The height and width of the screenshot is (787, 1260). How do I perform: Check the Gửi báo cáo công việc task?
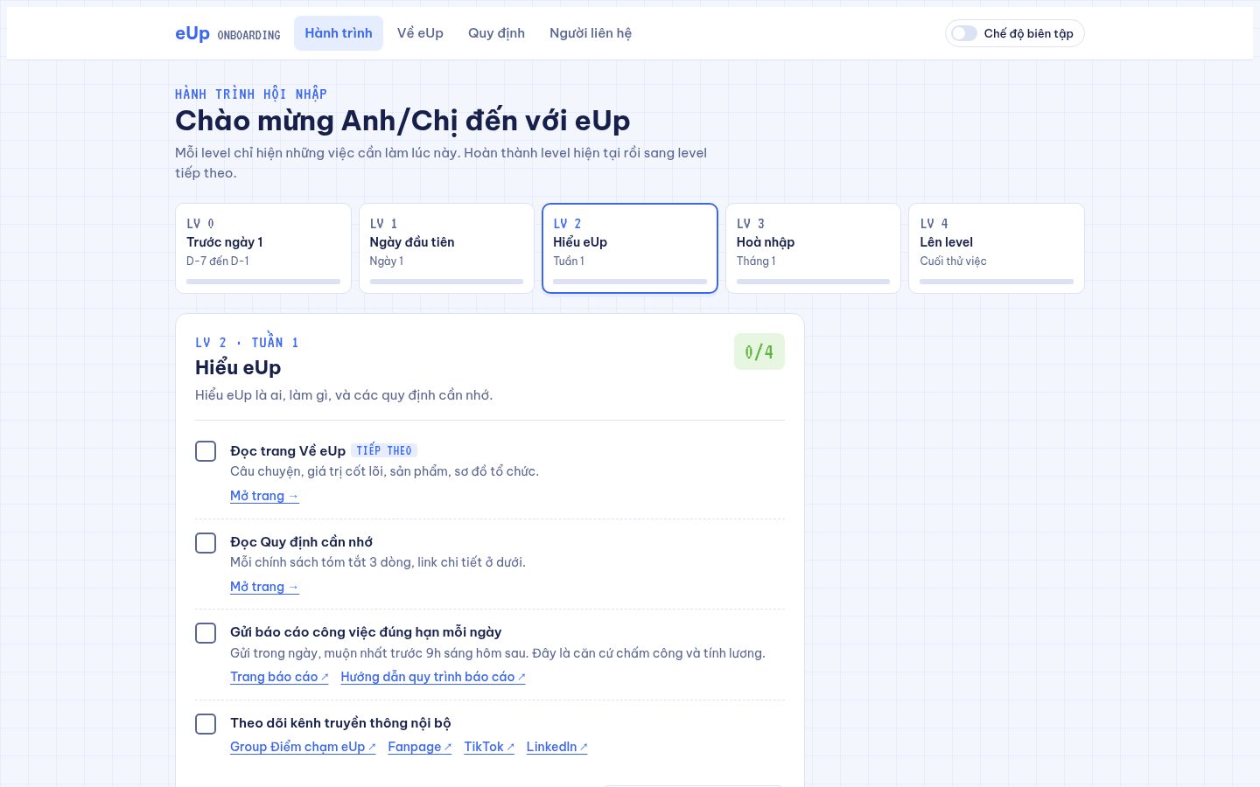(x=206, y=633)
